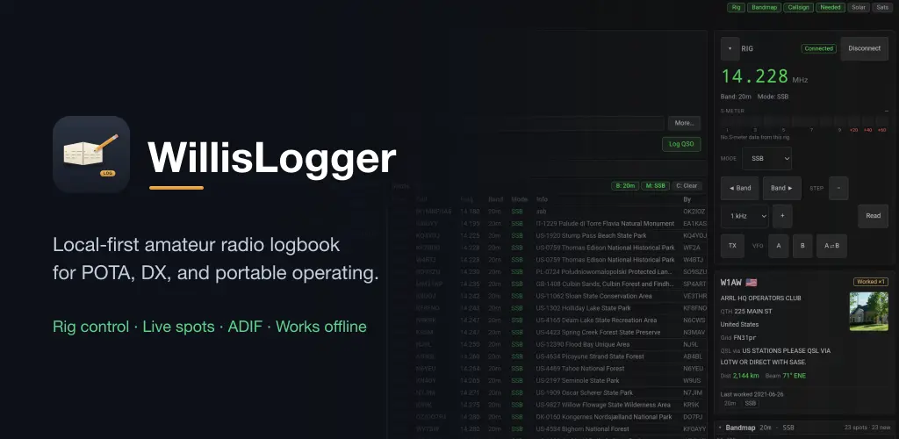This screenshot has height=439, width=899.
Task: Select VFO B button
Action: 802,246
